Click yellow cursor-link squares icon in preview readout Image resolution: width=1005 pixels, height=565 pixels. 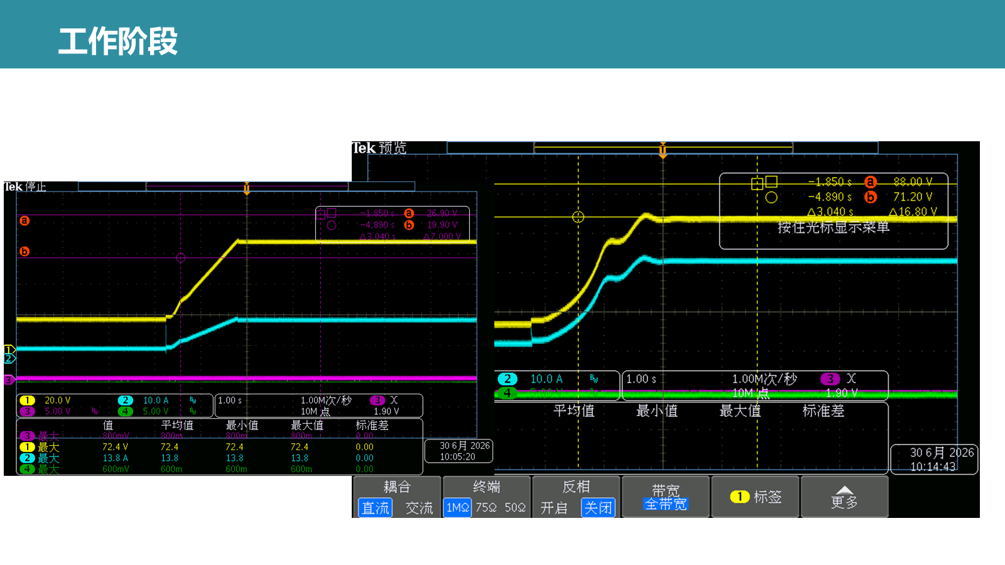pos(764,182)
